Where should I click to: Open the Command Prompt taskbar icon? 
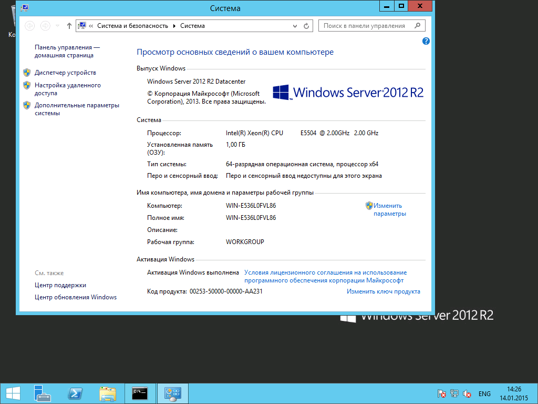coord(140,393)
